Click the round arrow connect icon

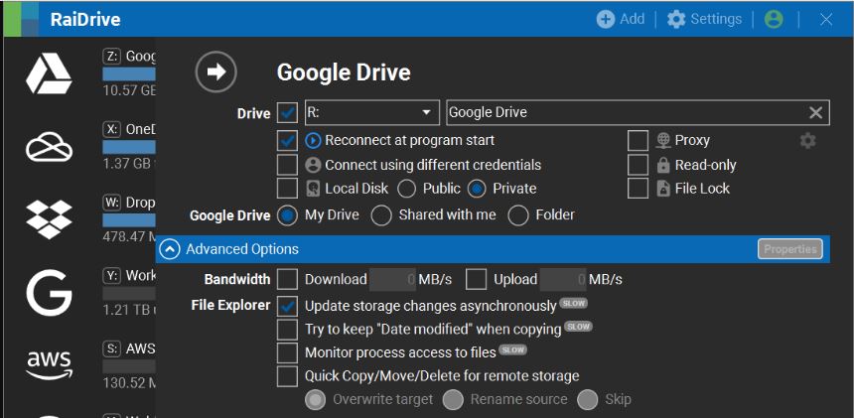[216, 71]
